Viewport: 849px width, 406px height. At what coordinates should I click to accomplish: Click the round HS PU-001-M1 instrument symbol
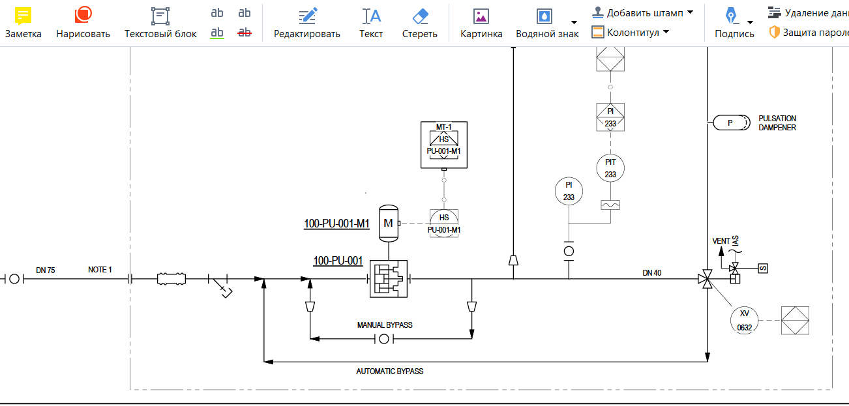click(444, 224)
